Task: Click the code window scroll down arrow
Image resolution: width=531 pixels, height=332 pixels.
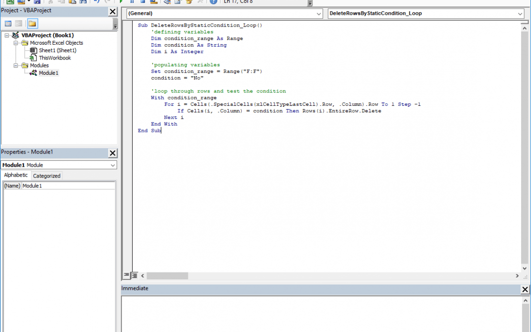Action: point(524,269)
